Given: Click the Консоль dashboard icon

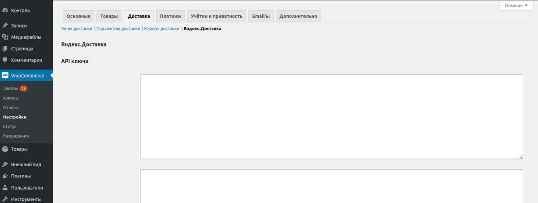Looking at the screenshot, I should tap(5, 10).
